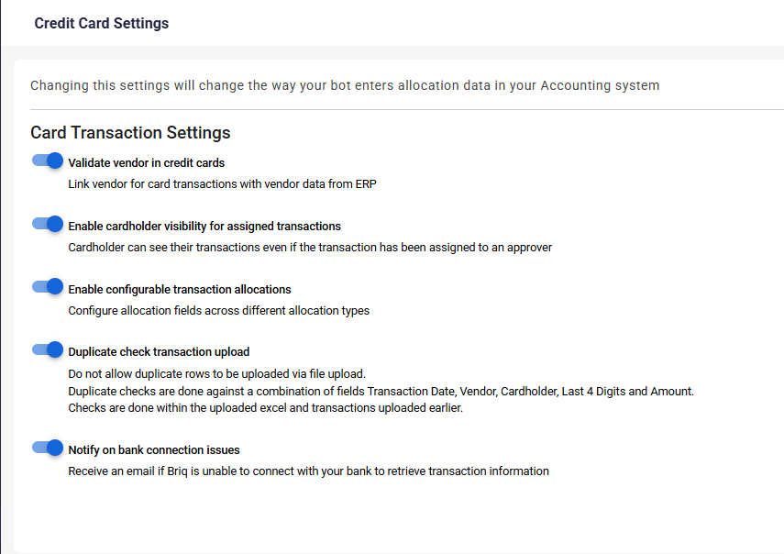This screenshot has height=554, width=784.
Task: Click 'Link vendor for card transactions' description
Action: (x=223, y=184)
